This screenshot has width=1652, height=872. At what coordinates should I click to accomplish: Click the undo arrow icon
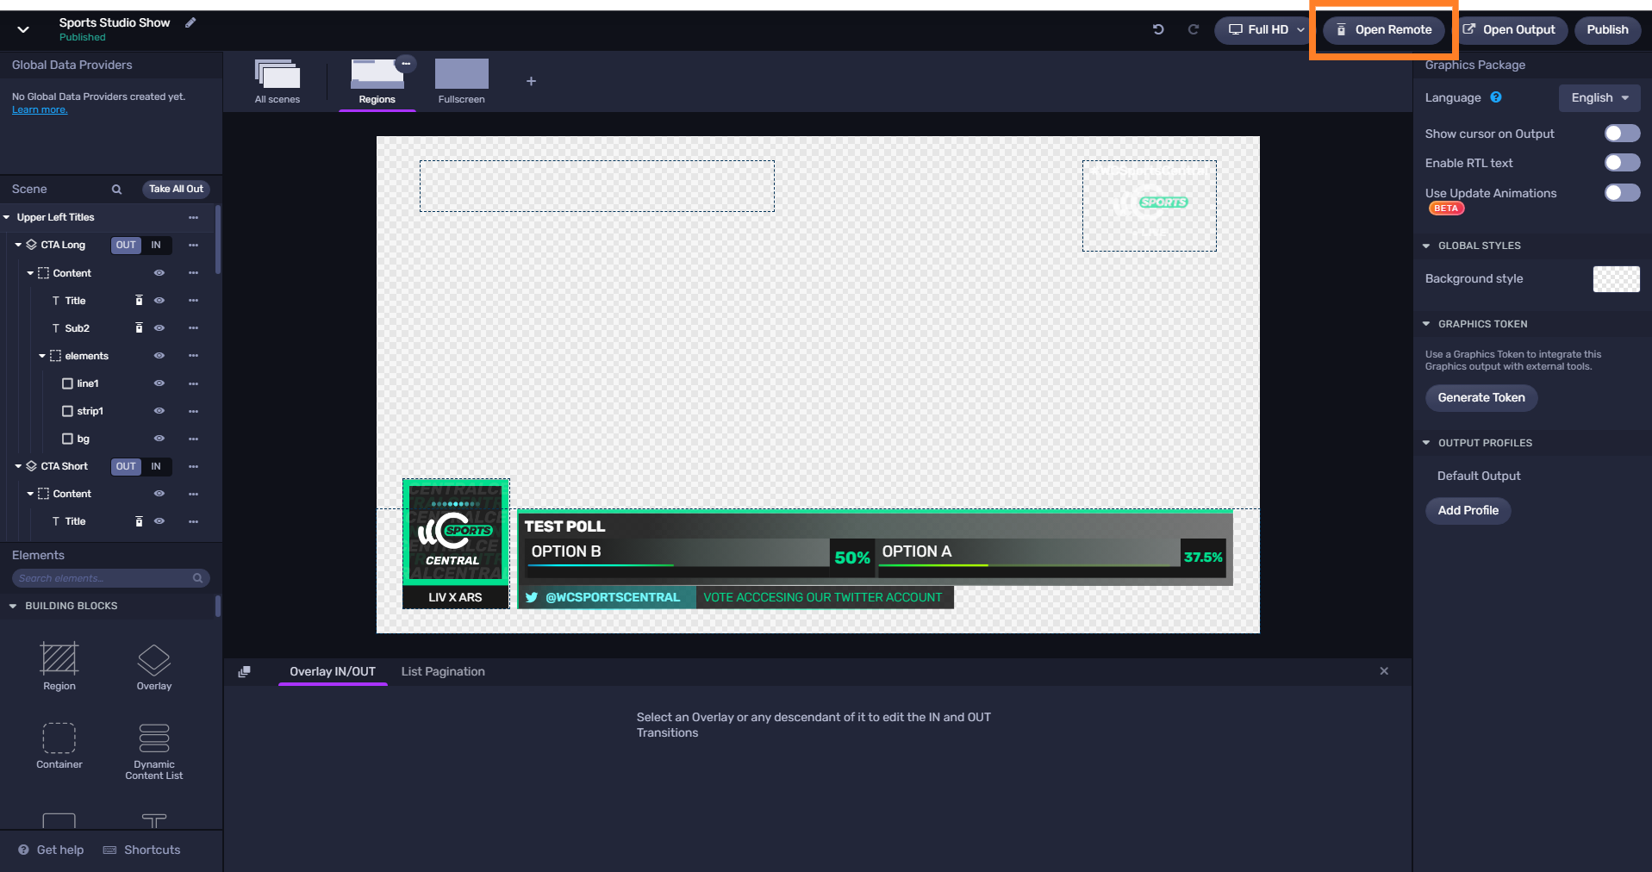pos(1158,29)
